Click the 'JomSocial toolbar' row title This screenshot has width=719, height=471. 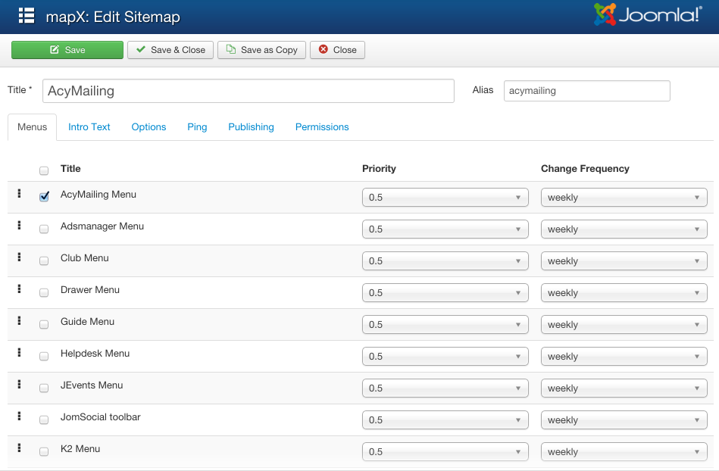[101, 417]
